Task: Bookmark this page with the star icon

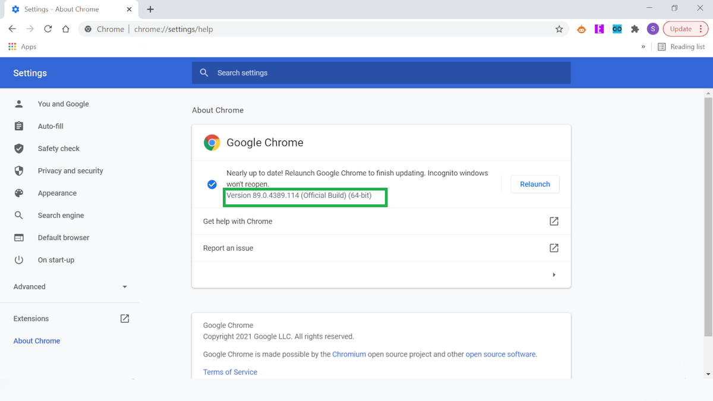Action: (559, 29)
